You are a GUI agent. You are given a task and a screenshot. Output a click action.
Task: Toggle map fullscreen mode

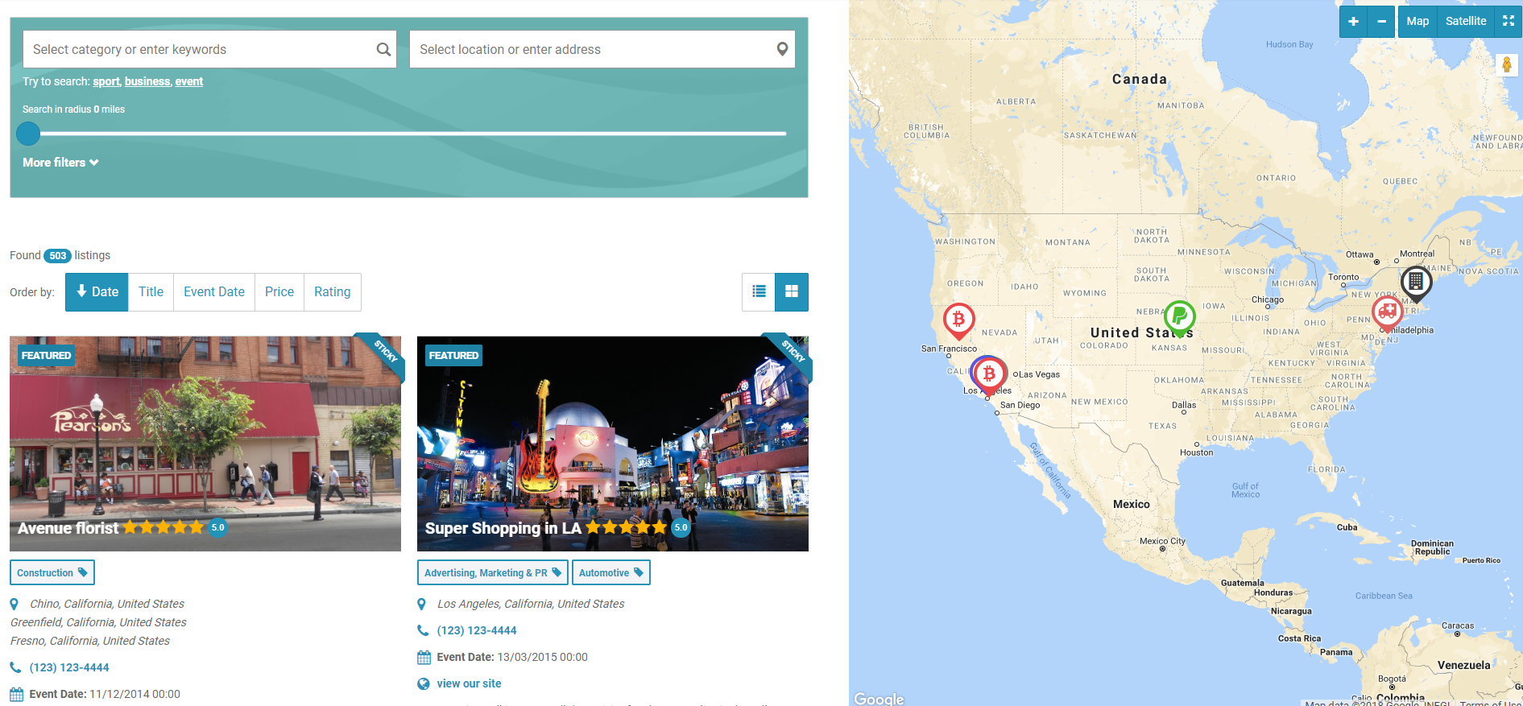[x=1508, y=22]
